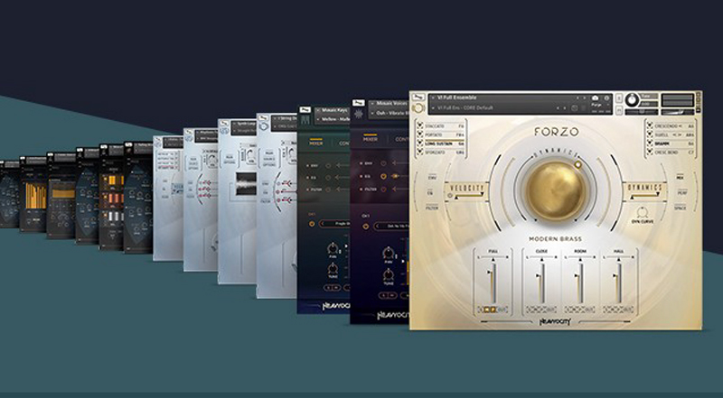Toggle the CH1 power button in Mosaic Keys
Image resolution: width=723 pixels, height=398 pixels.
click(312, 224)
